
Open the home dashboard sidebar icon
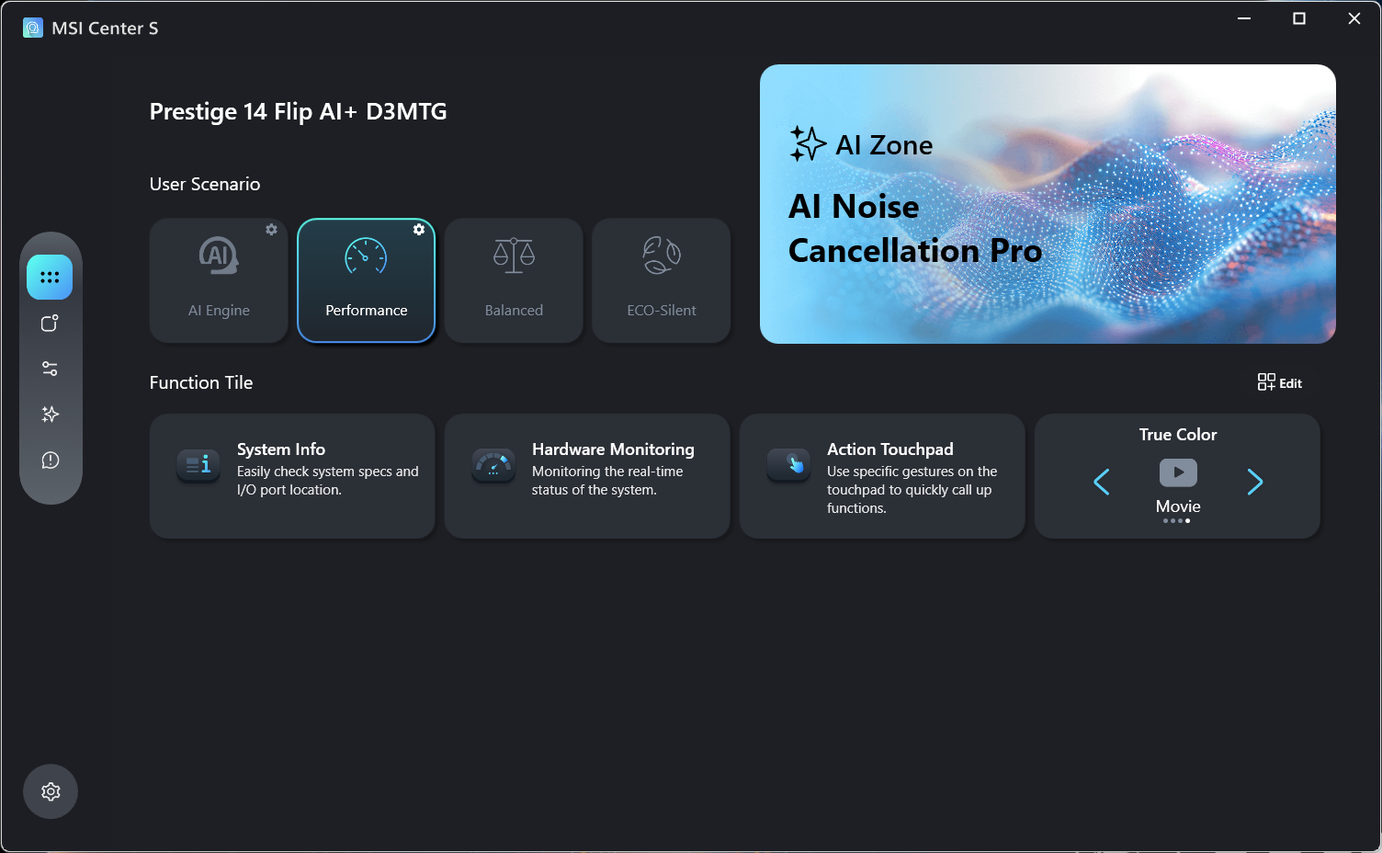coord(50,278)
